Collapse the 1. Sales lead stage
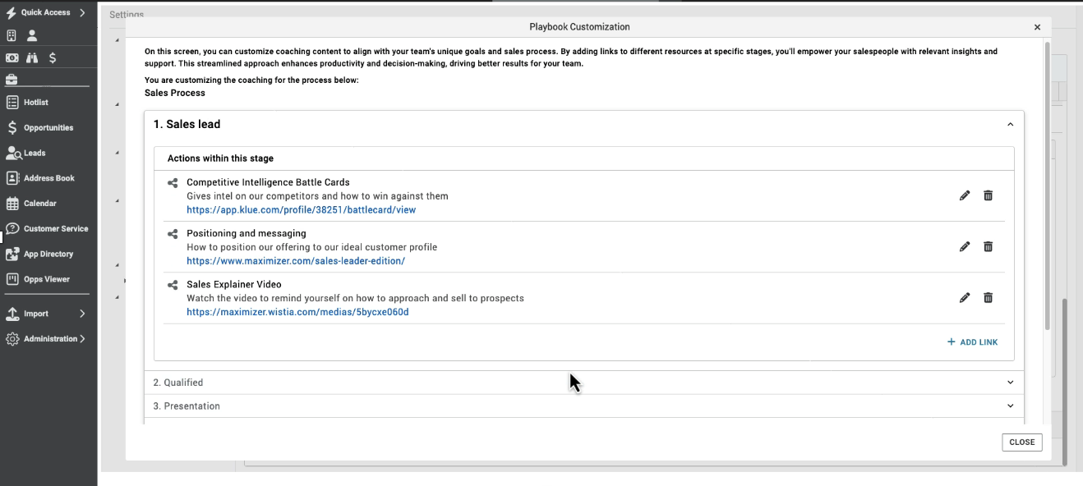The height and width of the screenshot is (486, 1083). pyautogui.click(x=1010, y=125)
